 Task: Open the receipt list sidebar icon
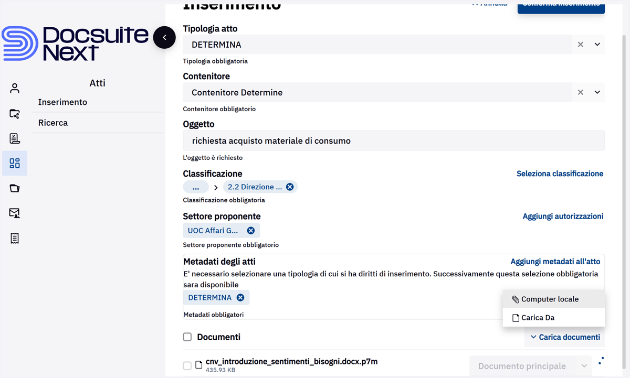coord(15,238)
